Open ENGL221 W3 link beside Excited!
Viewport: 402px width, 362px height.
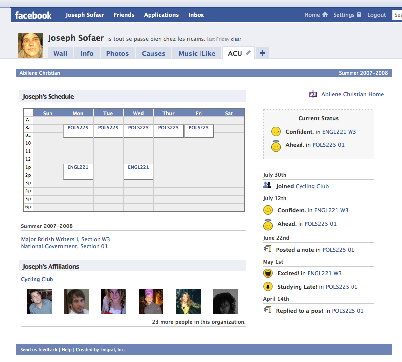pos(324,273)
